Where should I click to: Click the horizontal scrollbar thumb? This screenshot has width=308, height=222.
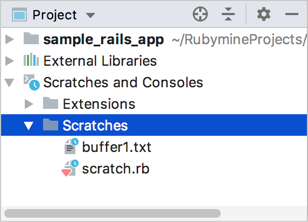(x=113, y=213)
